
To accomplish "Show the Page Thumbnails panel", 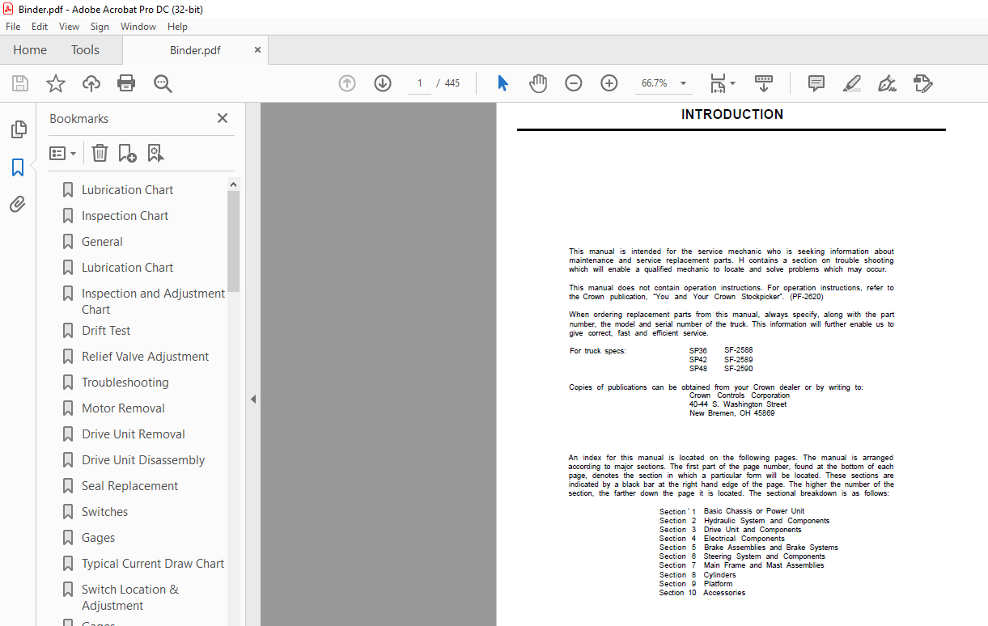I will [18, 129].
